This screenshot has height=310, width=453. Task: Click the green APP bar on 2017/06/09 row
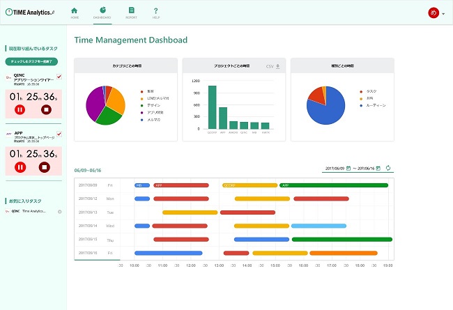(x=334, y=185)
